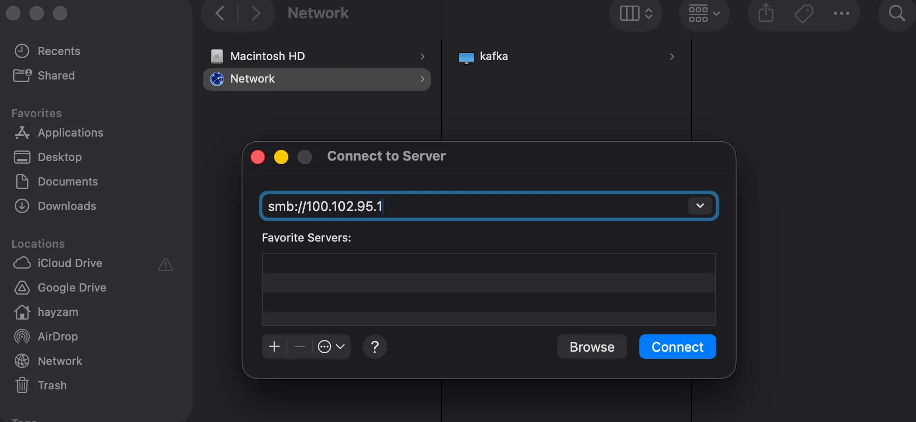Open Applications from Favorites
The height and width of the screenshot is (422, 916).
coord(58,133)
